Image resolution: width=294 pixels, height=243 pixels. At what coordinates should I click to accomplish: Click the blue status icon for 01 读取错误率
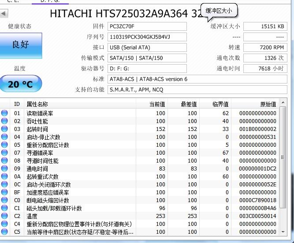point(4,113)
